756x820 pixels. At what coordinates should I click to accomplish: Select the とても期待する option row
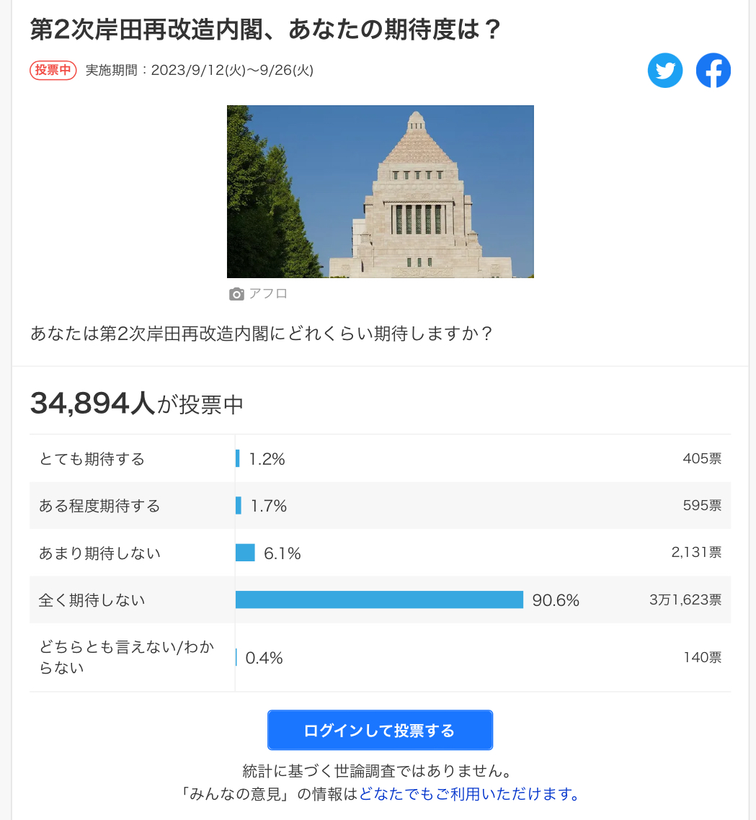click(x=381, y=458)
